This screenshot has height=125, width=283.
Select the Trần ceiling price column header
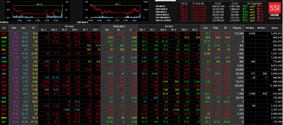tap(14, 28)
